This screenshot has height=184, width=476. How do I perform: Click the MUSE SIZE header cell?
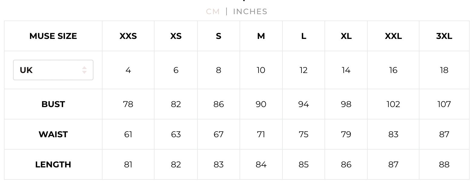click(x=53, y=36)
